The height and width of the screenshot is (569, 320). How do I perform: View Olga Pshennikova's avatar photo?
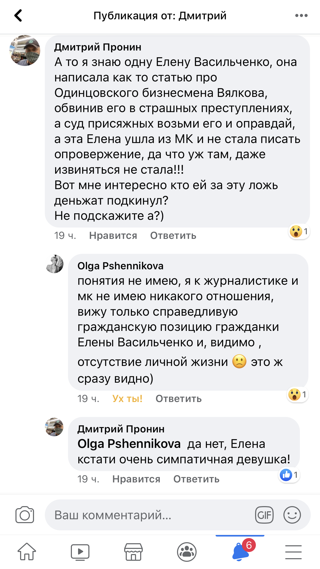(55, 264)
